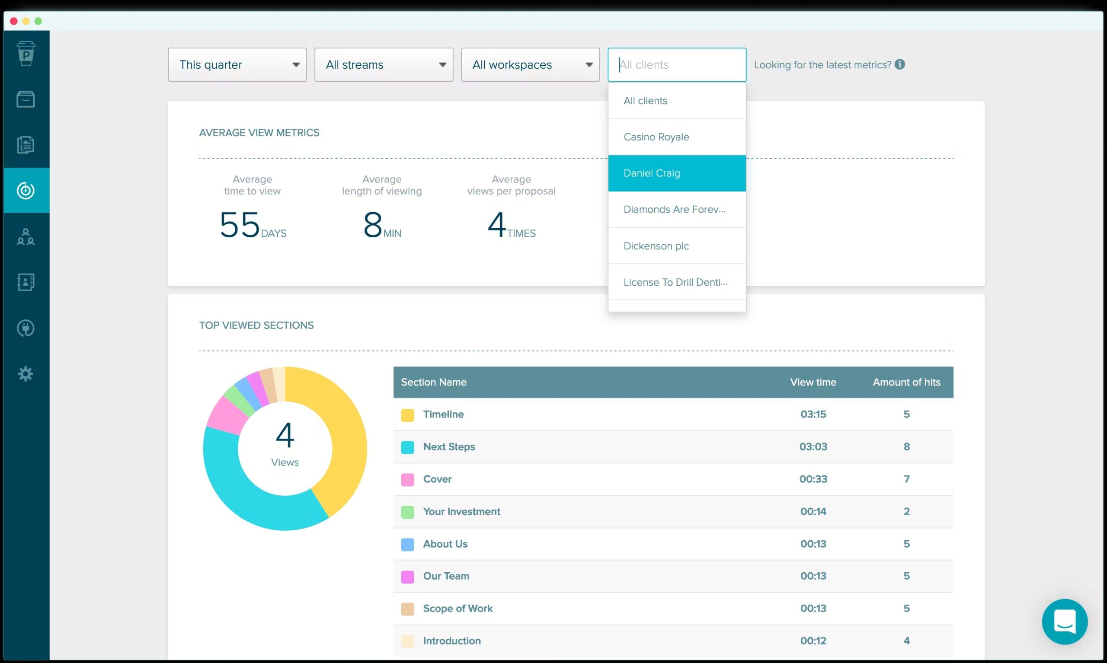Choose License To Drill Denti... option
The image size is (1107, 663).
677,282
